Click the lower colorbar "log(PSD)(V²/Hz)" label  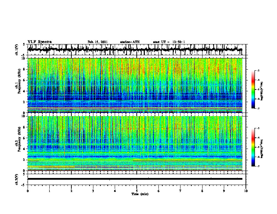click(x=262, y=149)
